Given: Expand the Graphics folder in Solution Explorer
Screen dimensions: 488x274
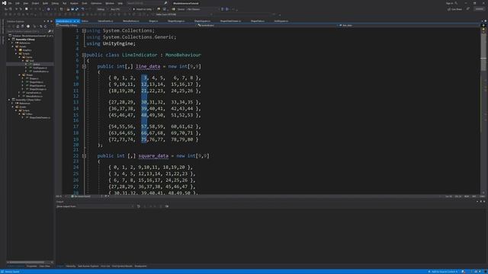Looking at the screenshot, I should point(16,50).
